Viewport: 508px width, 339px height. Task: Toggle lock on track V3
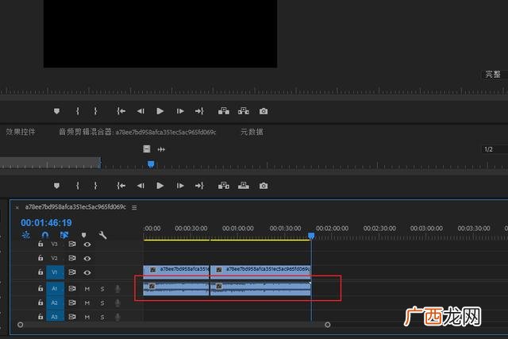[40, 244]
